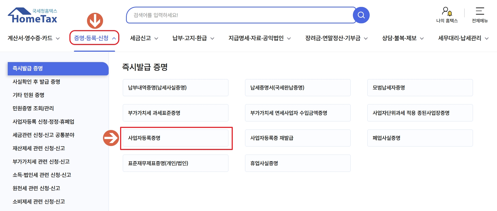Open 사업자등록증 재발급 button
This screenshot has width=497, height=211.
pos(298,138)
